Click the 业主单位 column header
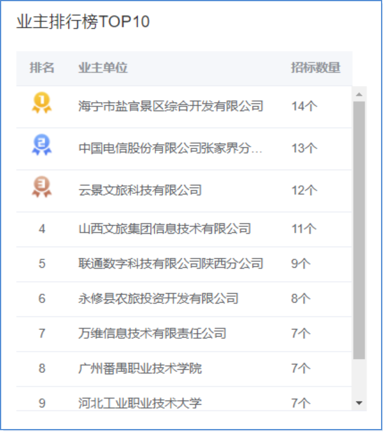The width and height of the screenshot is (384, 432). click(x=103, y=68)
